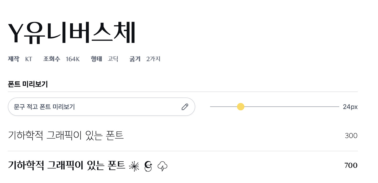Click the 제작 label
The width and height of the screenshot is (378, 183).
[13, 59]
